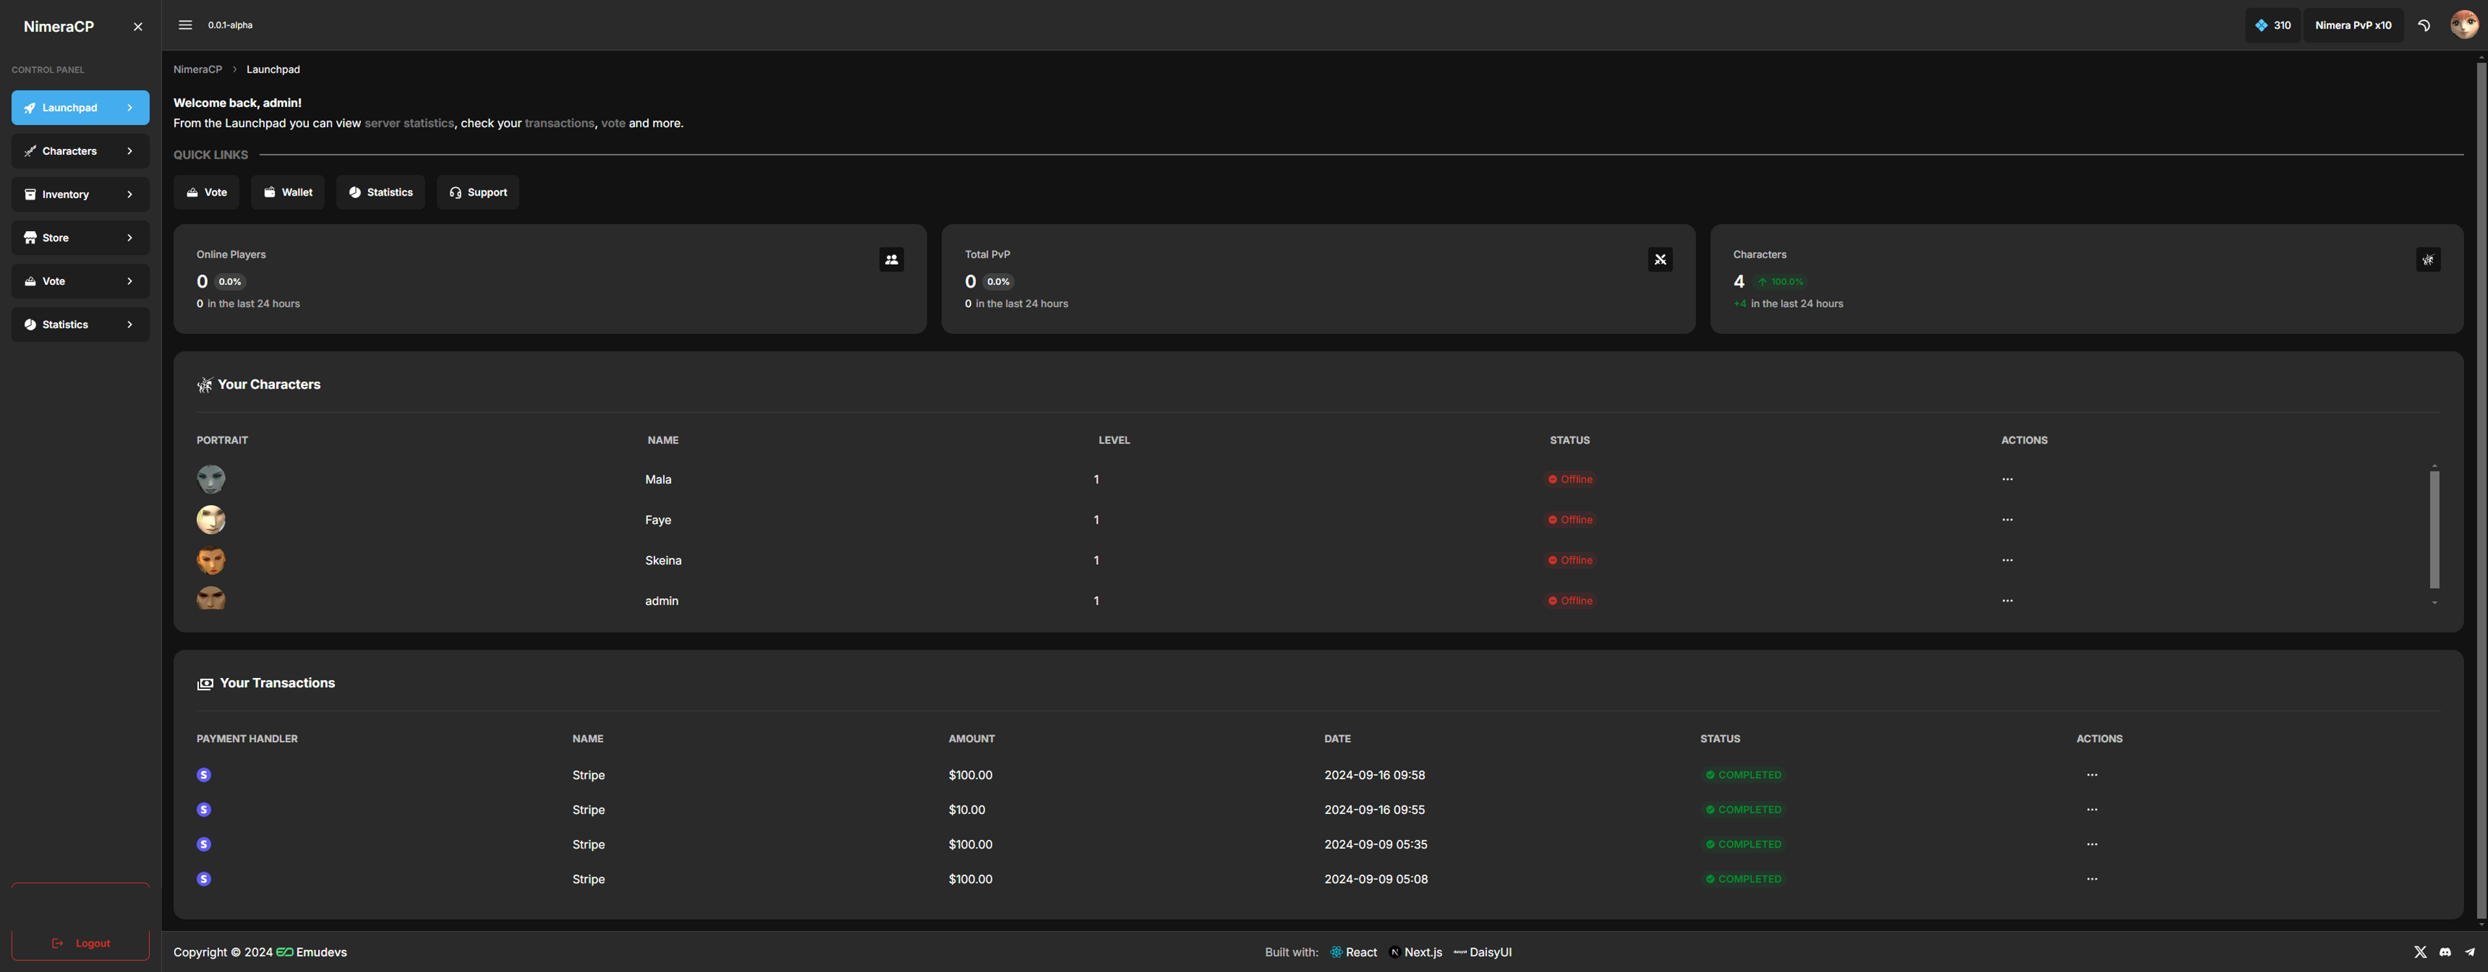Close the NimeraCP sidebar with X icon

coord(138,27)
